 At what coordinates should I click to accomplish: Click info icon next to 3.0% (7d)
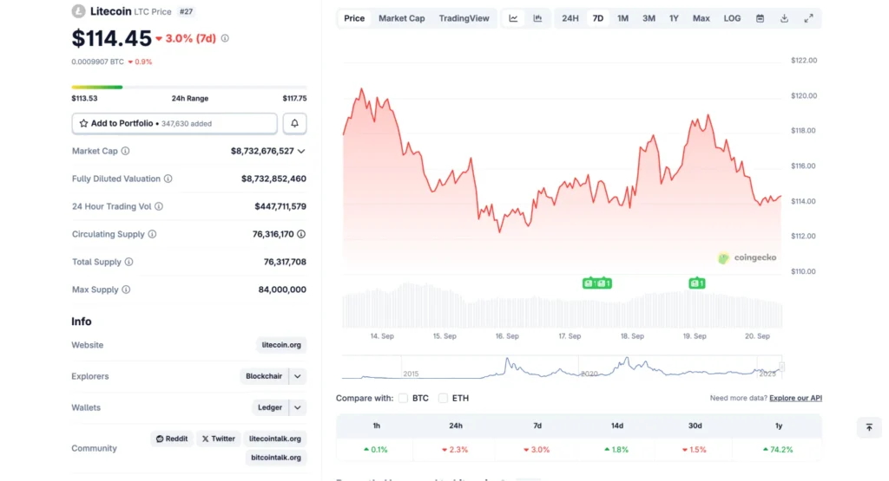click(x=225, y=38)
